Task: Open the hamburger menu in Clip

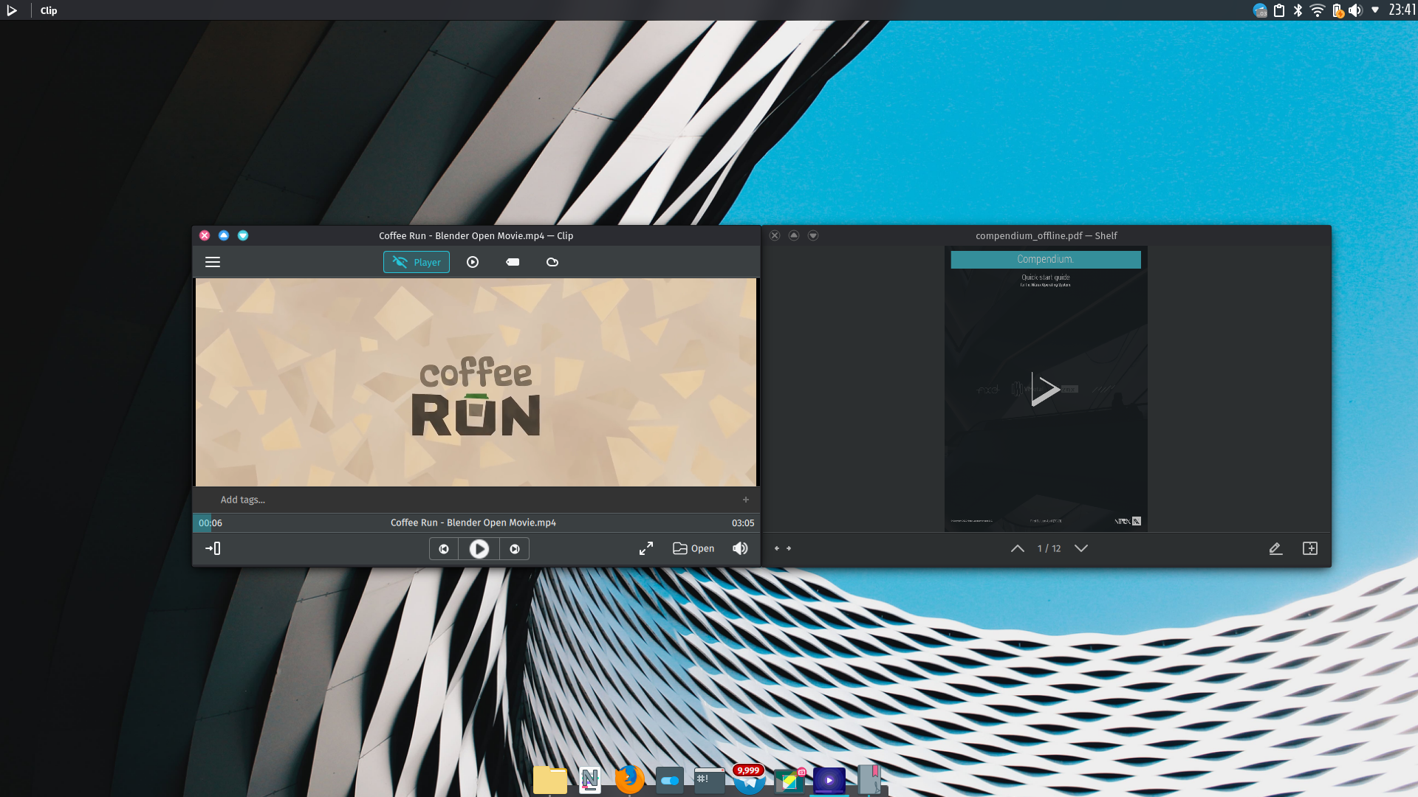Action: point(213,262)
